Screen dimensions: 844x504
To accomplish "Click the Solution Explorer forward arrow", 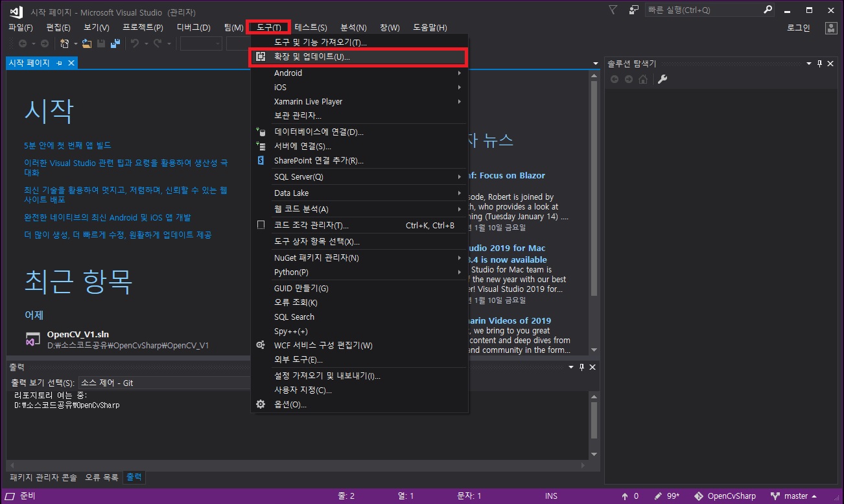I will [629, 79].
